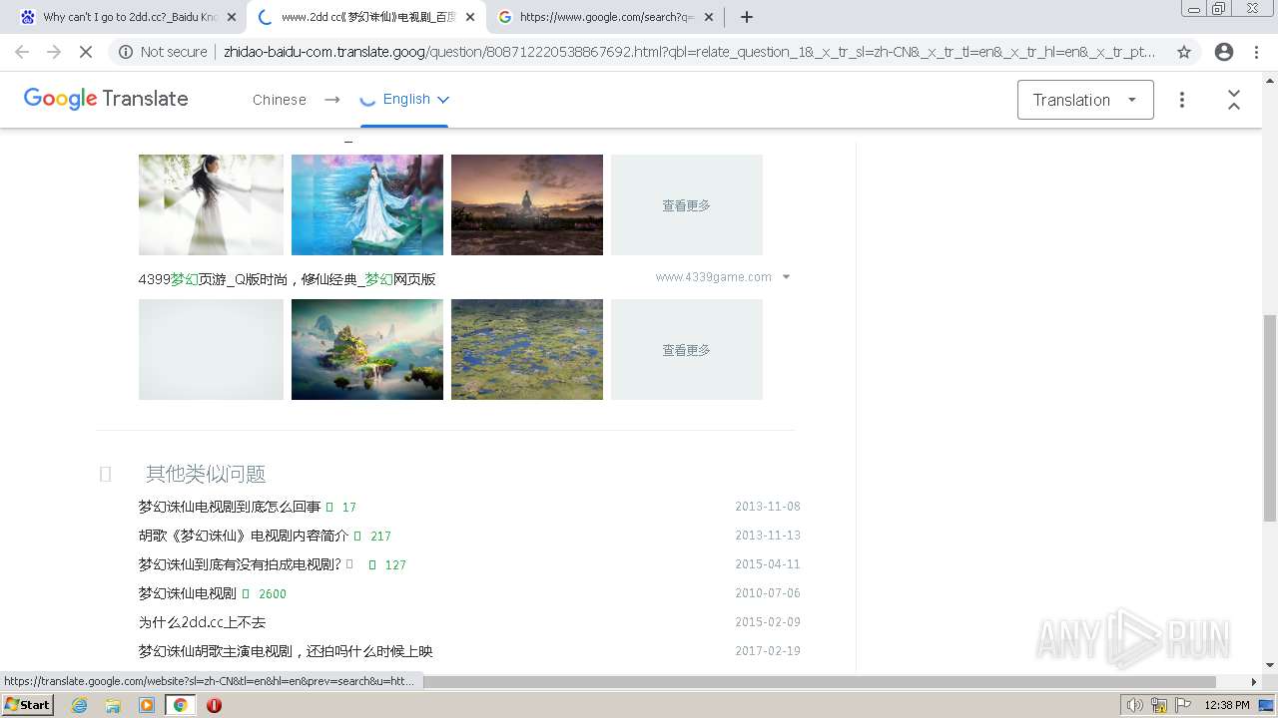Open the blue fairy on lake thumbnail
1278x718 pixels.
point(367,204)
